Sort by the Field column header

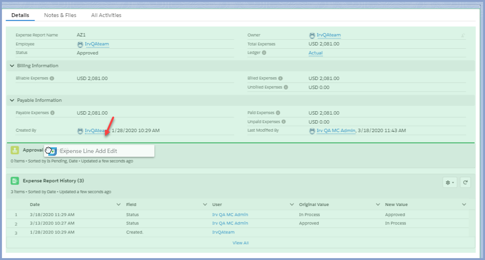coord(131,204)
